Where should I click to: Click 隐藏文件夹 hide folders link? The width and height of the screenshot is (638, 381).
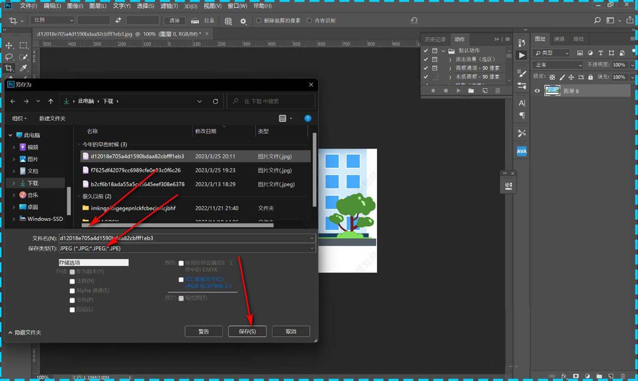tap(24, 333)
